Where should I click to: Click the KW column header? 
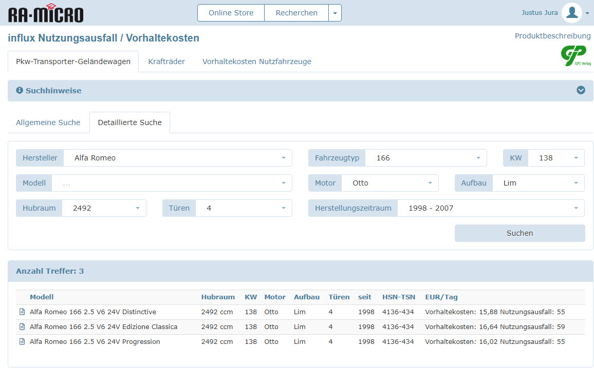coord(251,297)
